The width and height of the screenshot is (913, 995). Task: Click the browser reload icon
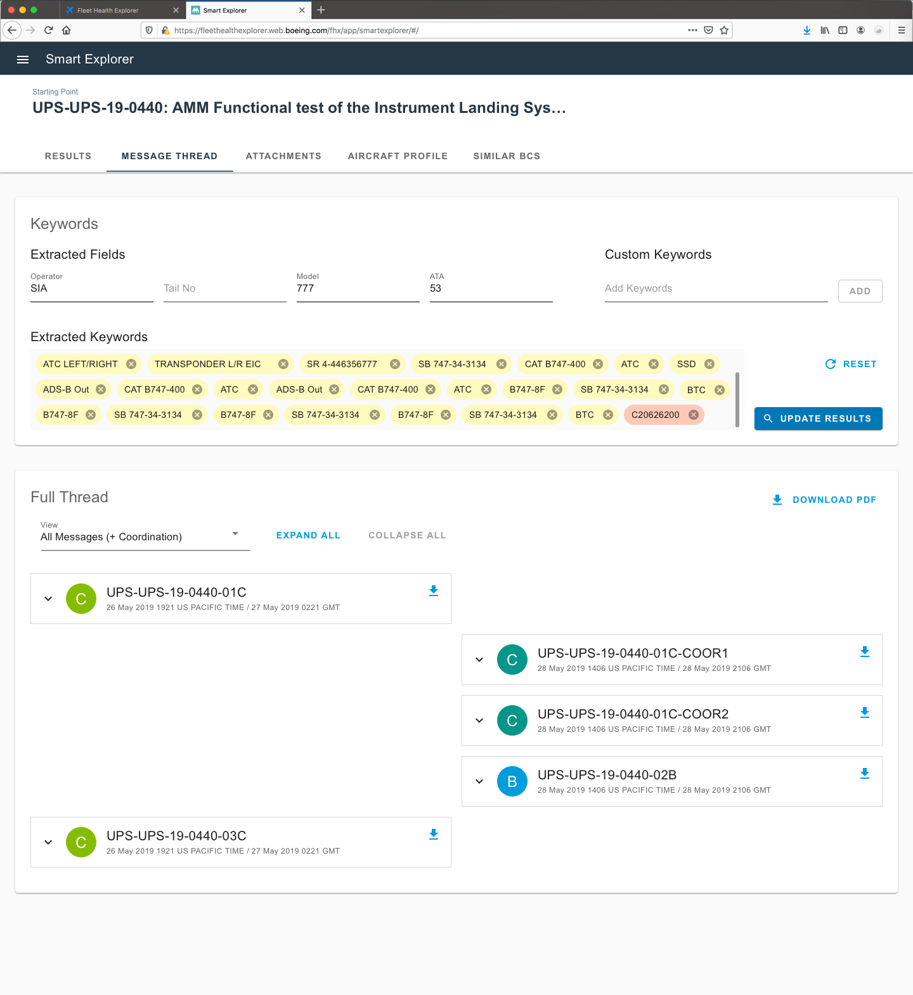pyautogui.click(x=48, y=30)
